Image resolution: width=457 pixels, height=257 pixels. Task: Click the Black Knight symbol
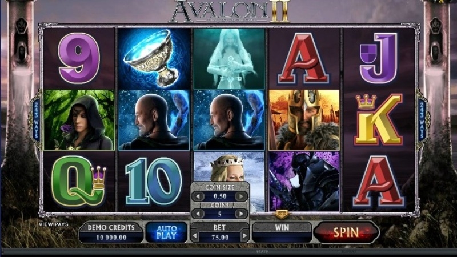coord(304,181)
